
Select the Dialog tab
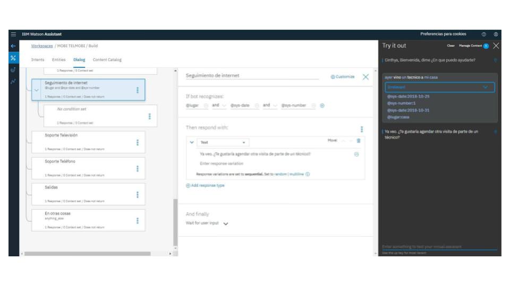(x=79, y=60)
